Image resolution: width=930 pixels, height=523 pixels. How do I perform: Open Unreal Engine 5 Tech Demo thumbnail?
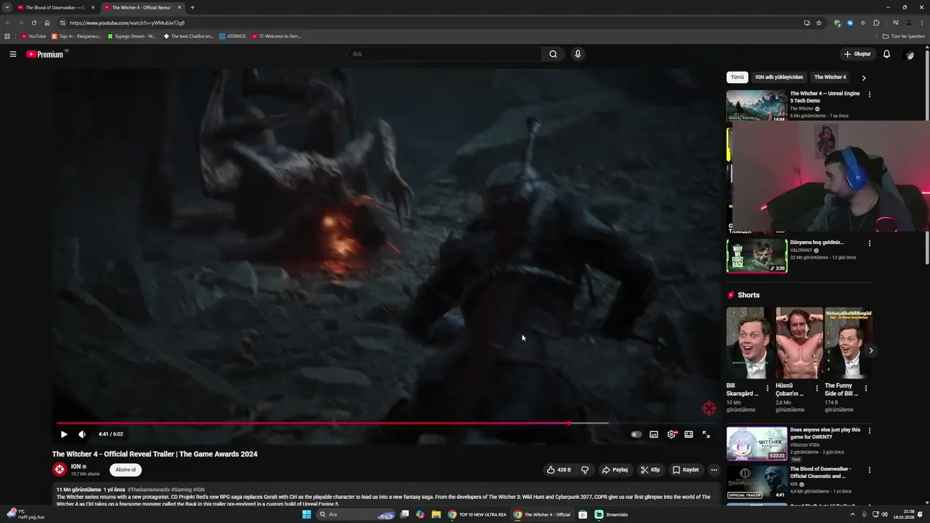[756, 105]
